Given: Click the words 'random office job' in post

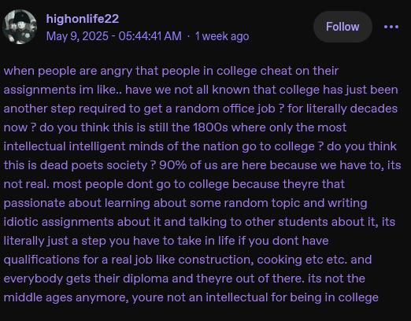Looking at the screenshot, I should [x=225, y=109].
